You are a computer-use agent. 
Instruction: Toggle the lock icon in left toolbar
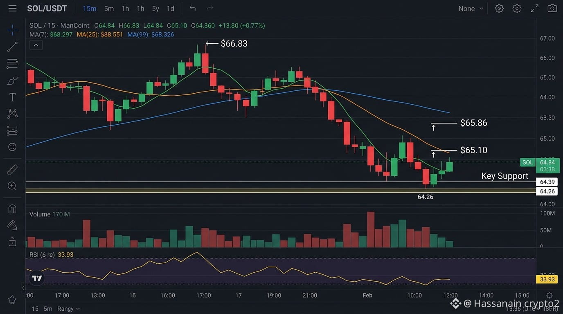[12, 242]
